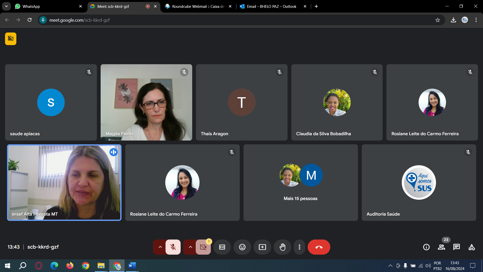Viewport: 483px width, 272px height.
Task: Turn on the camera button
Action: coord(203,247)
